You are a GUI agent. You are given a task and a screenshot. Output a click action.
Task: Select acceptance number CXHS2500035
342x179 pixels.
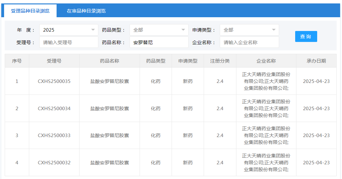click(x=54, y=81)
